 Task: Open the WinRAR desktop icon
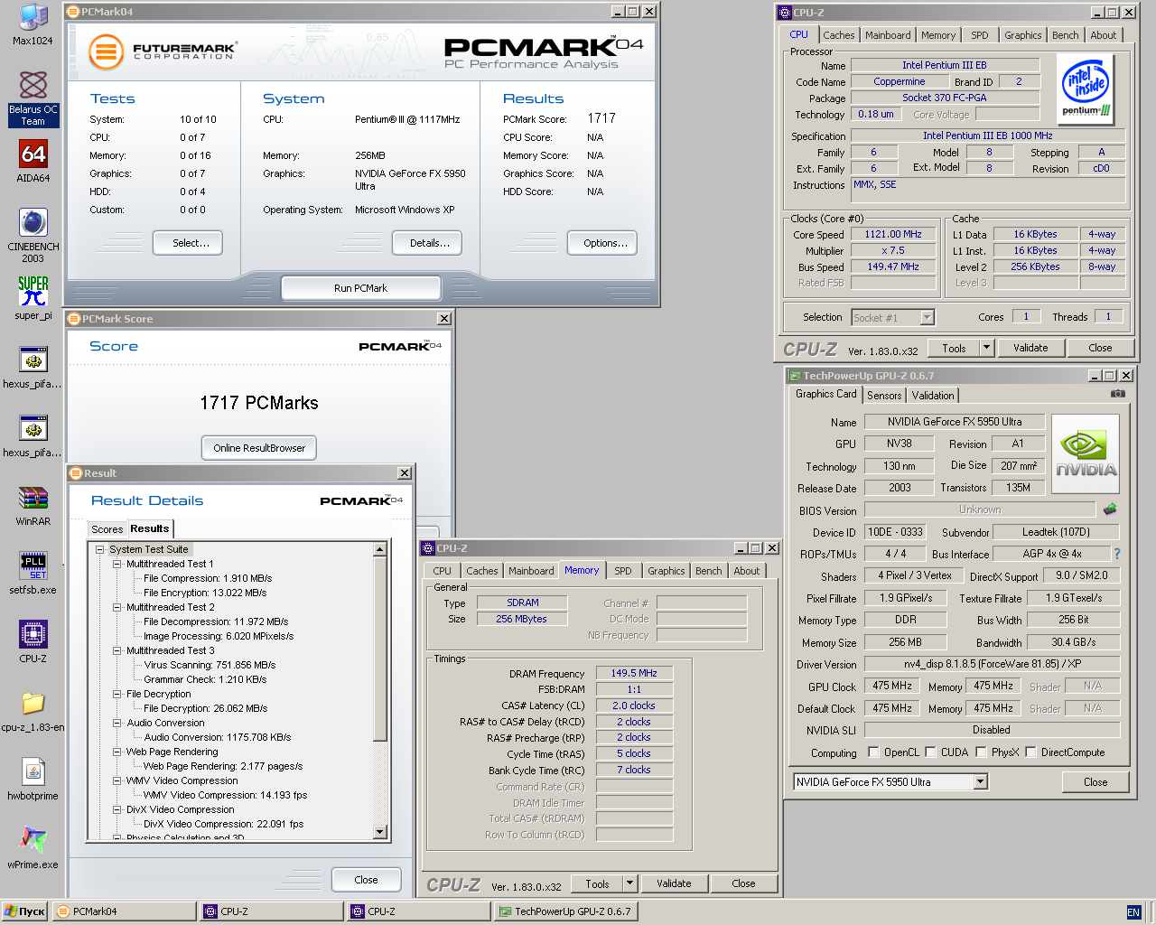[33, 505]
